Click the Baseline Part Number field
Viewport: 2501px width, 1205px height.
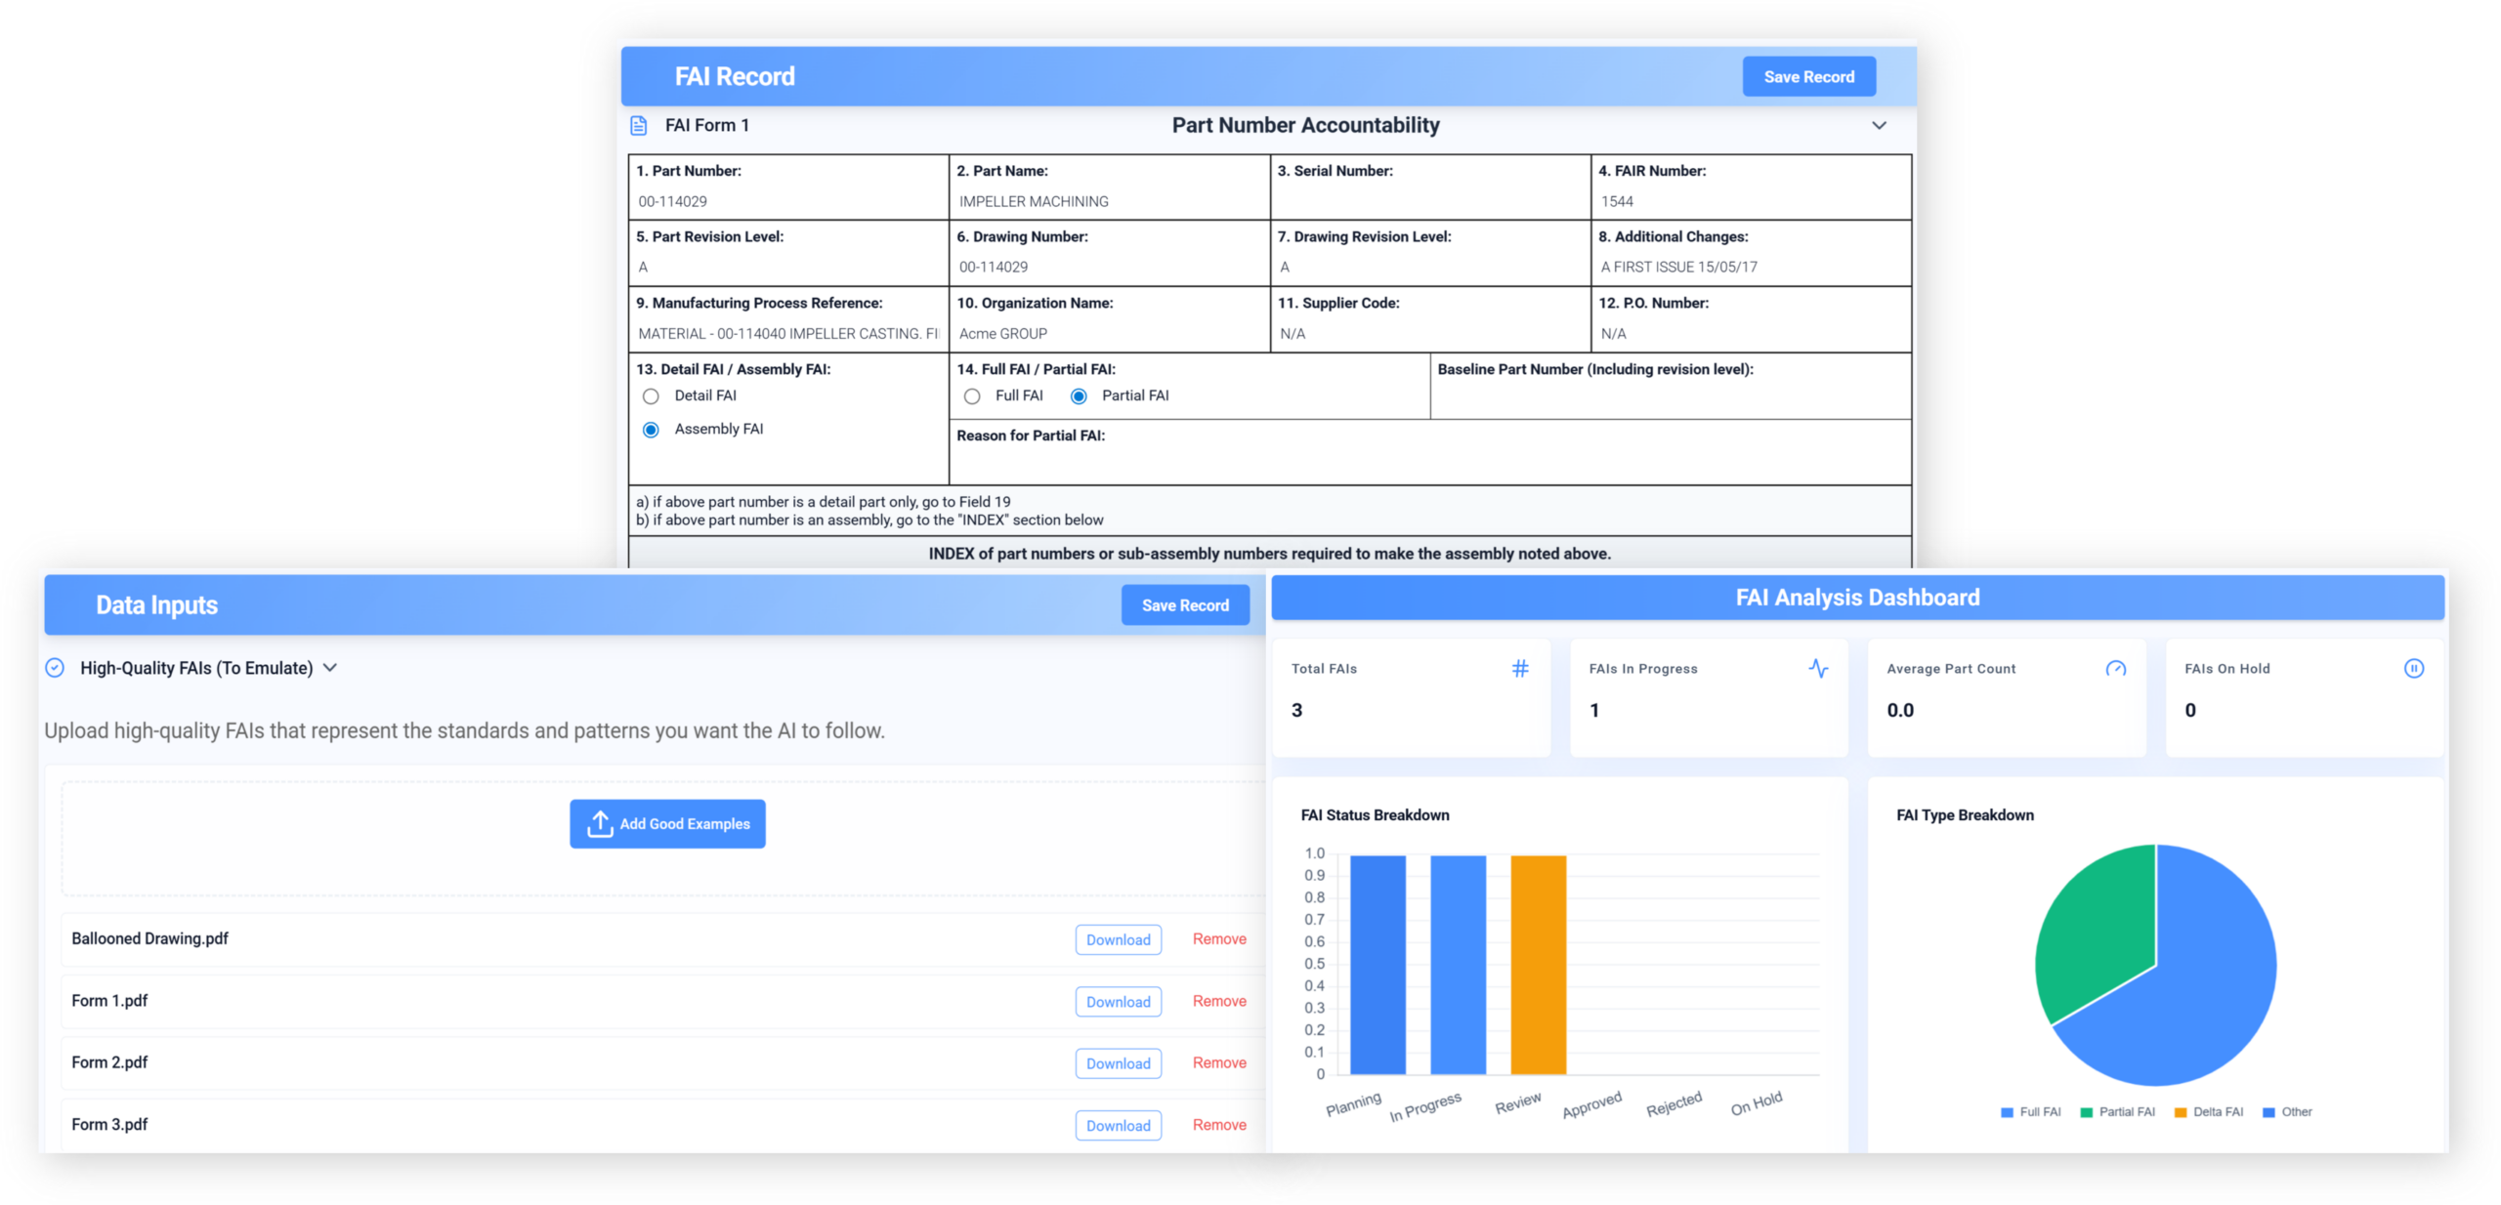pos(1669,398)
